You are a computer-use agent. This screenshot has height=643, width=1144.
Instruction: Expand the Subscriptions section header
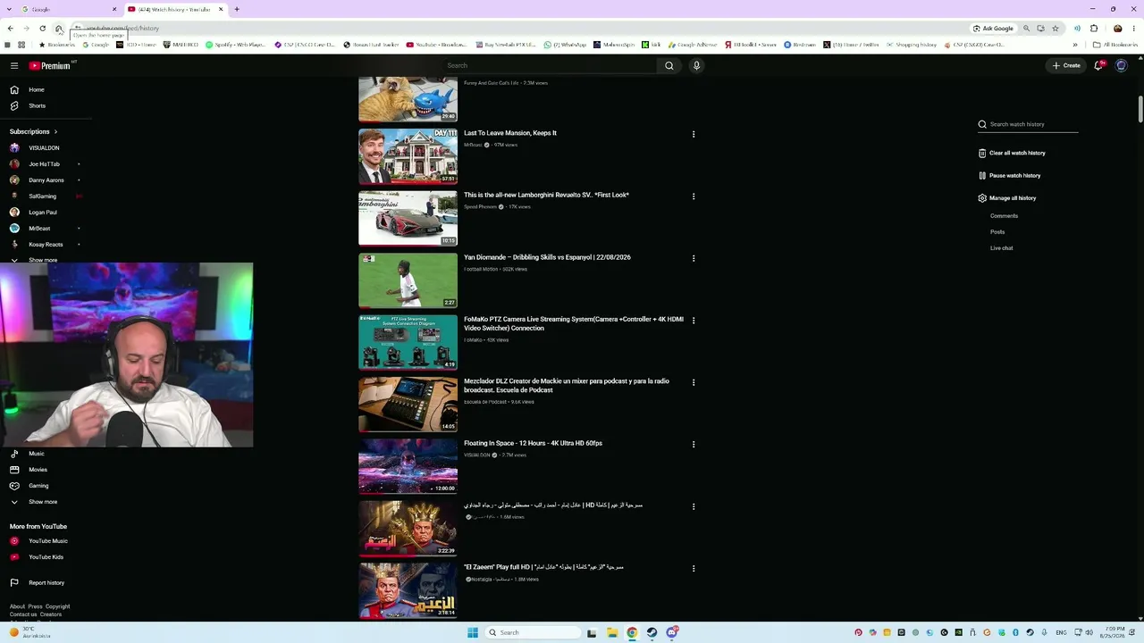34,131
